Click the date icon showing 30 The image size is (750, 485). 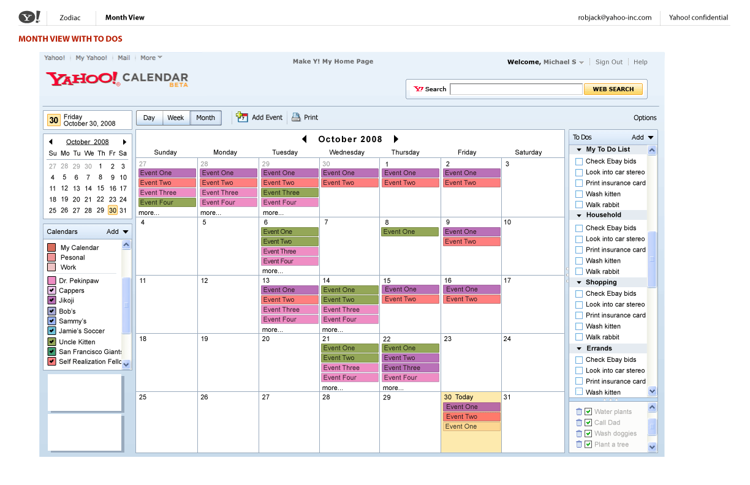click(x=54, y=120)
